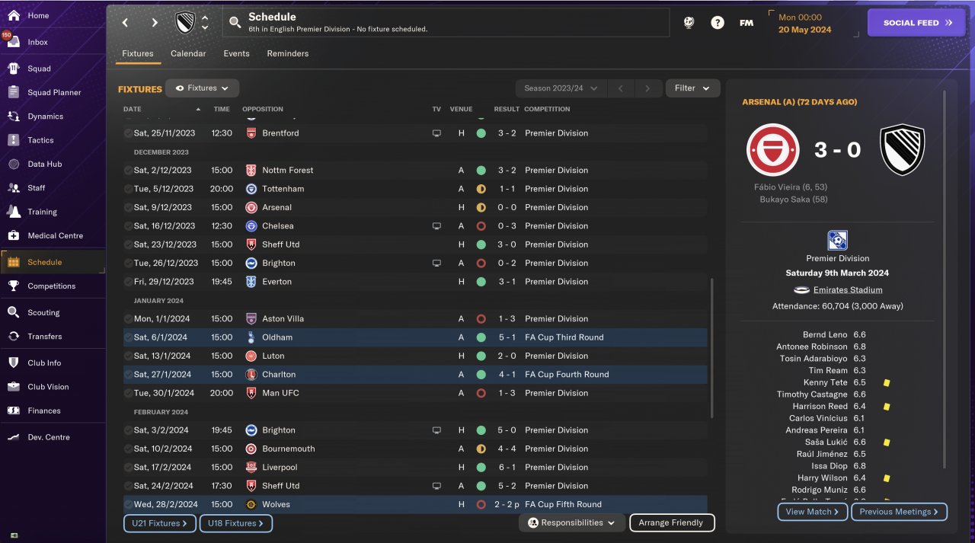
Task: Click the club switcher up/down chevrons
Action: point(204,23)
